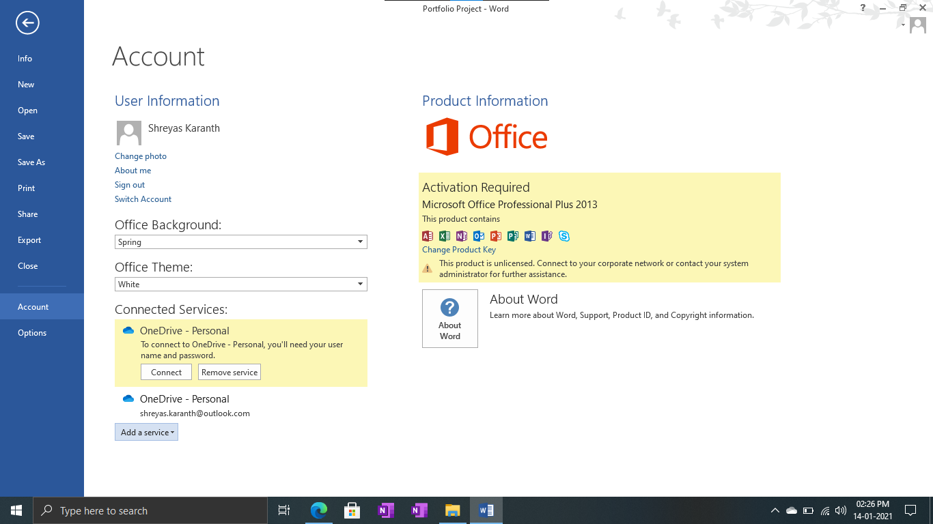The height and width of the screenshot is (524, 933).
Task: Click the Access product icon
Action: pos(428,236)
